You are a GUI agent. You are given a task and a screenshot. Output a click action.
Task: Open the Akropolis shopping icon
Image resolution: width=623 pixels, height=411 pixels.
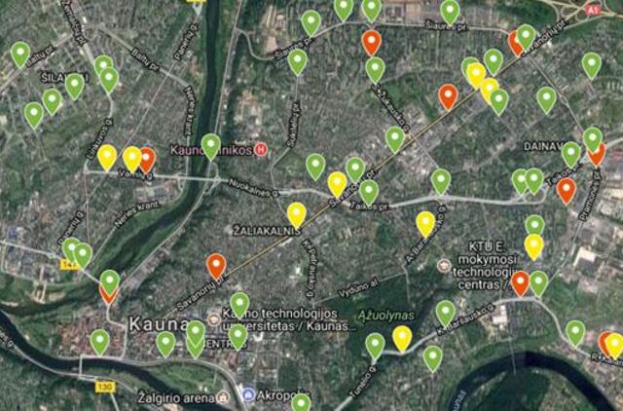[x=249, y=395]
